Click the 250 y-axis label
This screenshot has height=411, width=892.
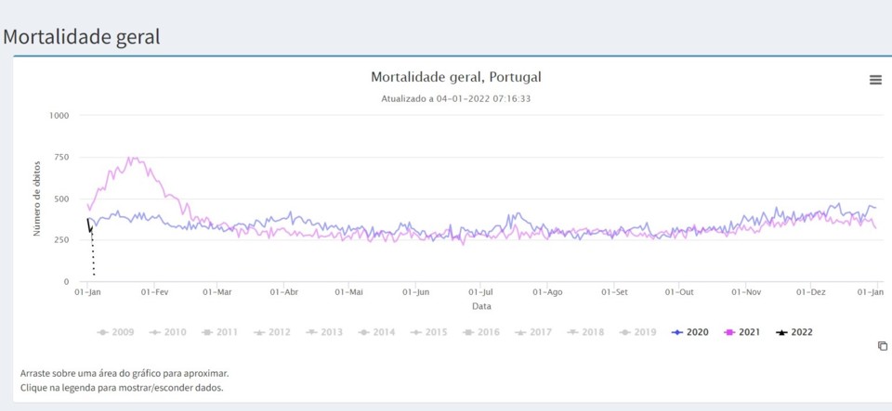(x=62, y=240)
